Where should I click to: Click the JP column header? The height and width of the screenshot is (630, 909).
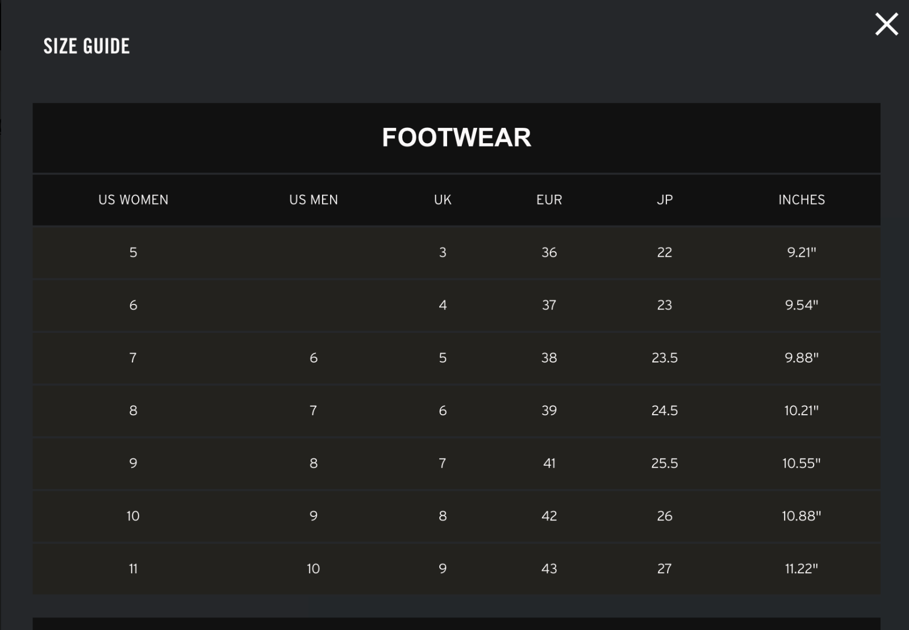tap(664, 200)
